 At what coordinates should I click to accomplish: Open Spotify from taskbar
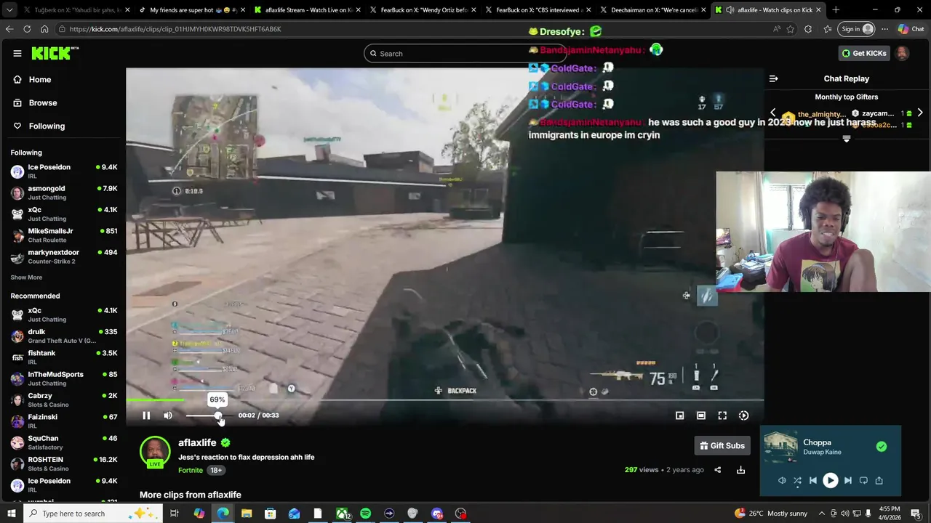[x=365, y=514]
